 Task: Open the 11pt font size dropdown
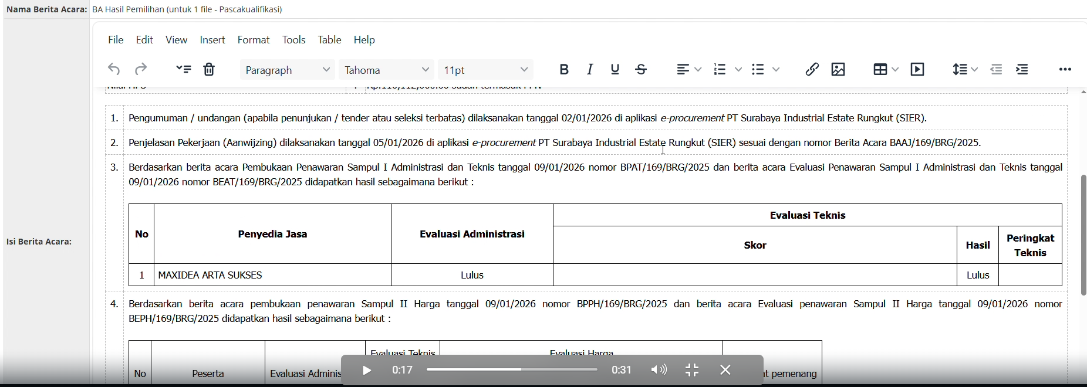486,70
